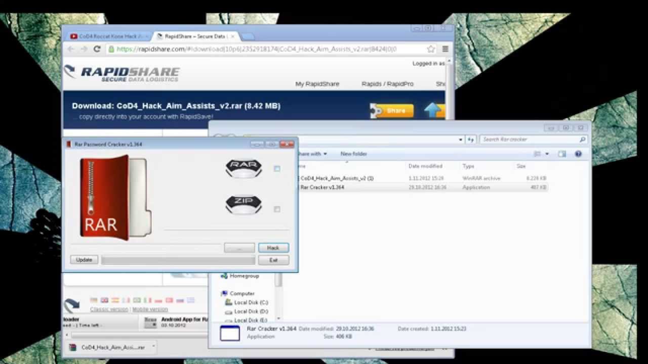The height and width of the screenshot is (364, 648).
Task: Click the Update button
Action: [84, 260]
